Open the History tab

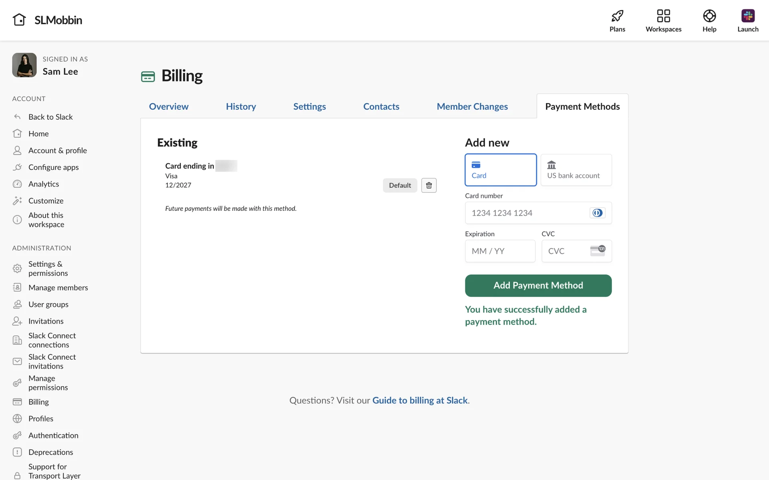coord(241,106)
